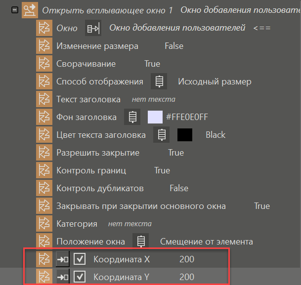The height and width of the screenshot is (285, 301).
Task: Click the parameter icon beside 'Окно'
Action: [x=44, y=28]
